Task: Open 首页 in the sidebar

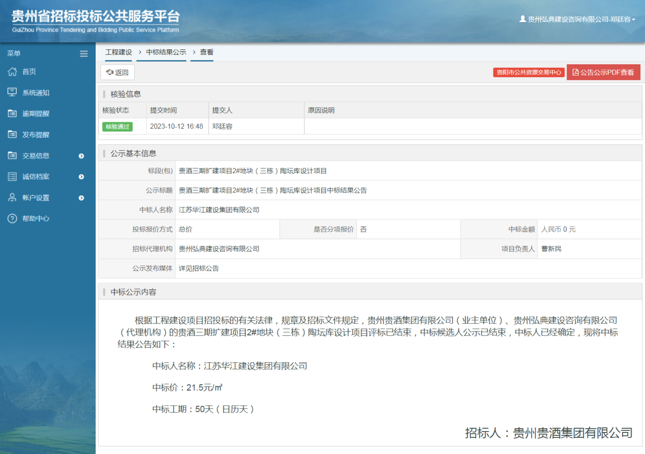Action: click(x=29, y=72)
